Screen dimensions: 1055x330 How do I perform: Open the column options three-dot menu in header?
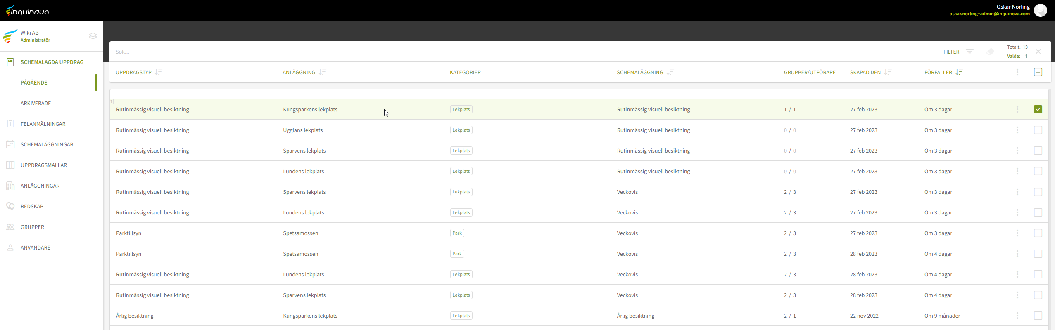(1017, 72)
